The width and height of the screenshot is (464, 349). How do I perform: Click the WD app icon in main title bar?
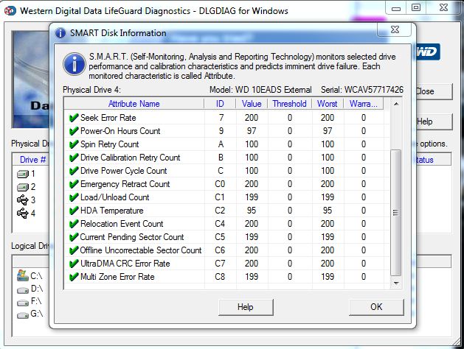click(10, 11)
